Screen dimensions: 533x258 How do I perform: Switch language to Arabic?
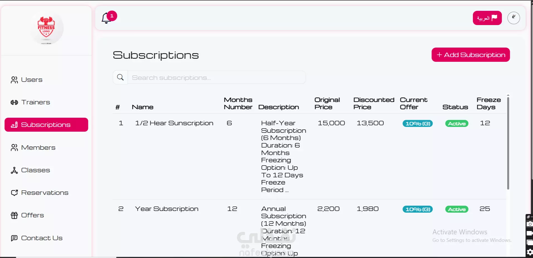pyautogui.click(x=487, y=18)
